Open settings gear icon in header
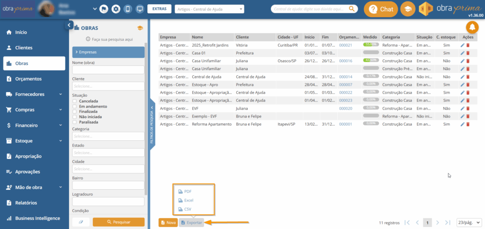485x229 pixels. coord(116,9)
